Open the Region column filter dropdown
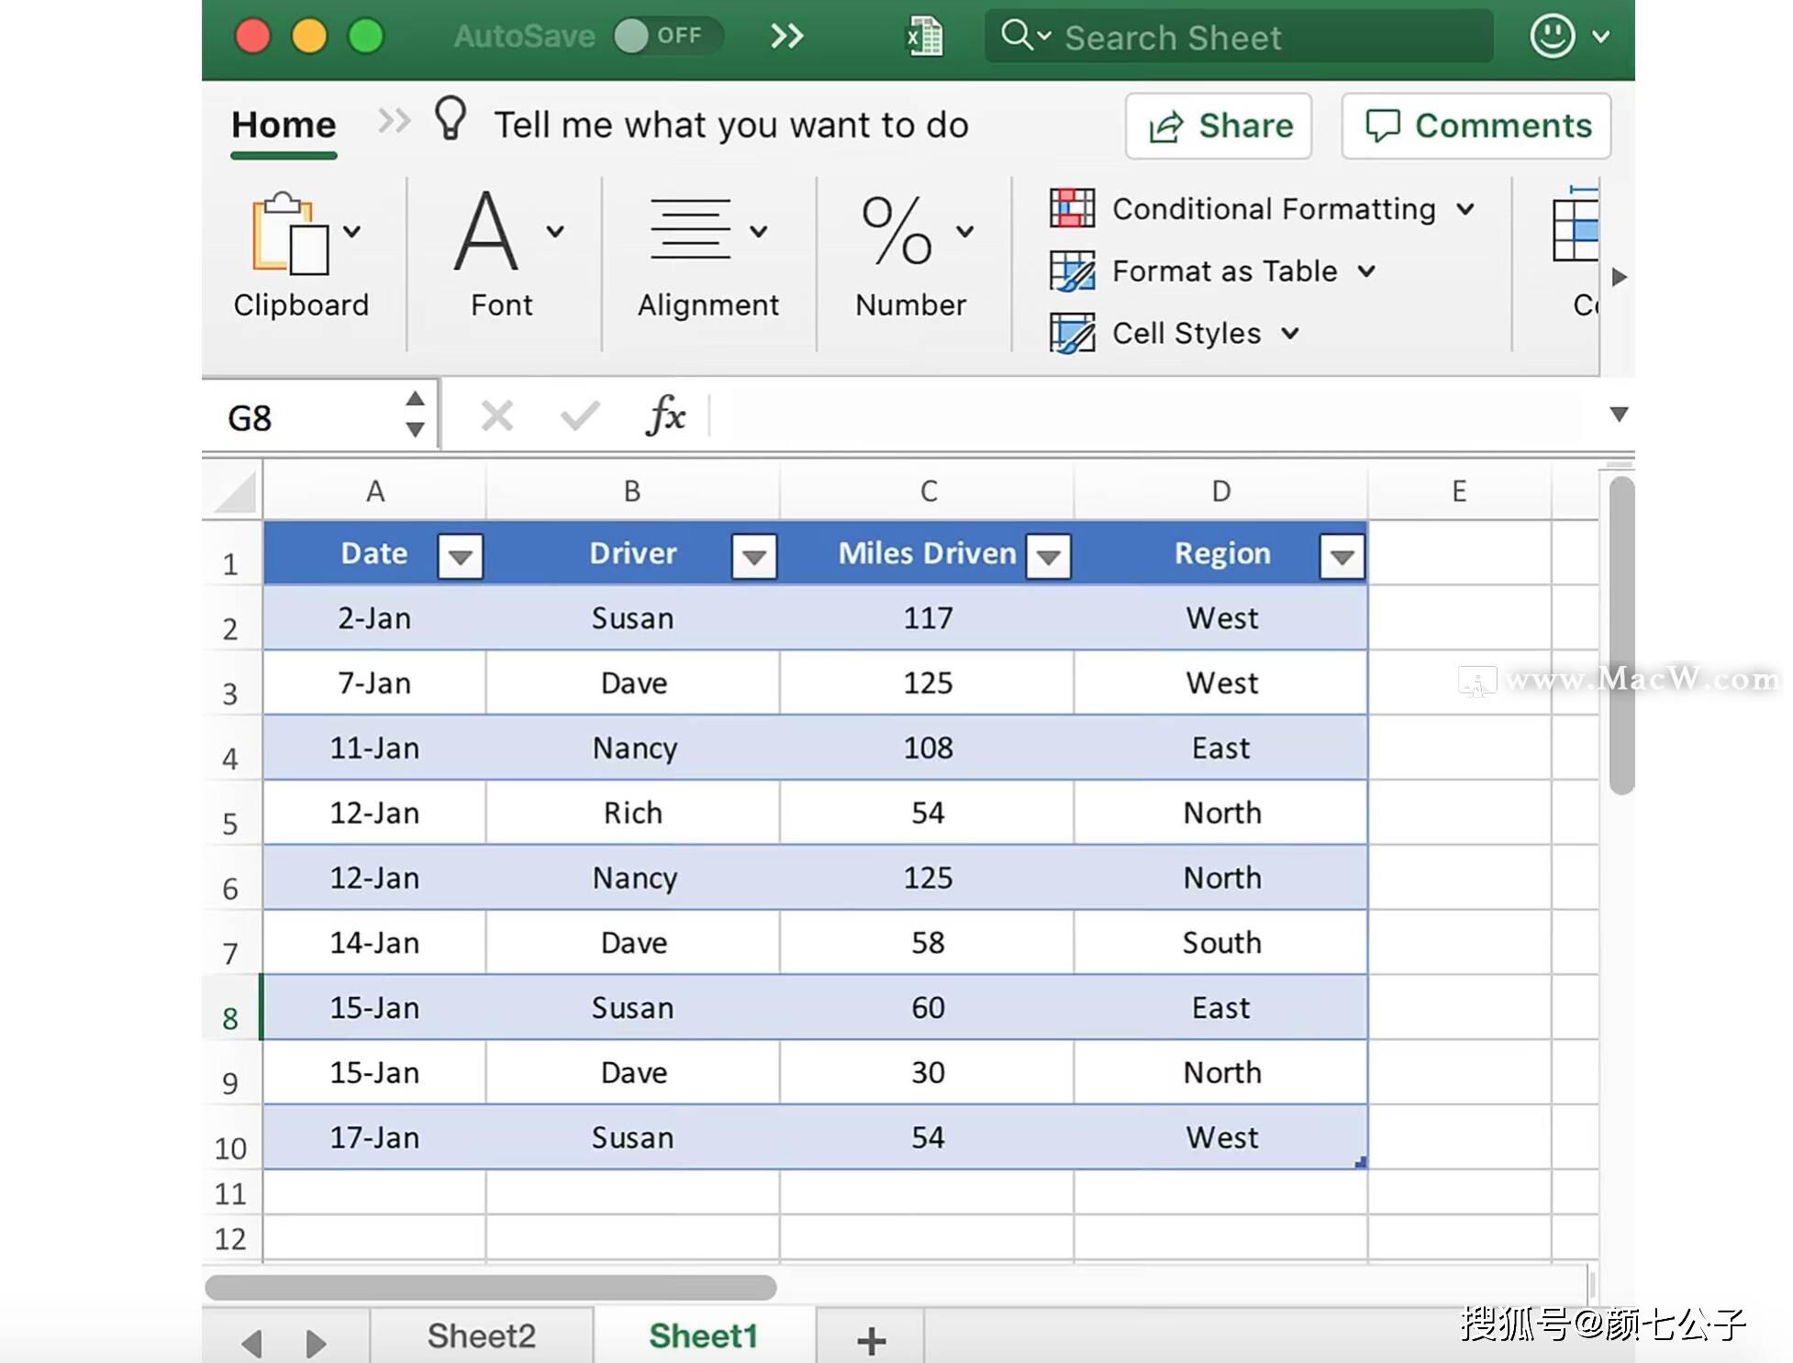The width and height of the screenshot is (1793, 1363). point(1342,556)
